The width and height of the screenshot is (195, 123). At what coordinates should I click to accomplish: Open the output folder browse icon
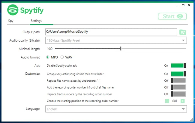182,32
